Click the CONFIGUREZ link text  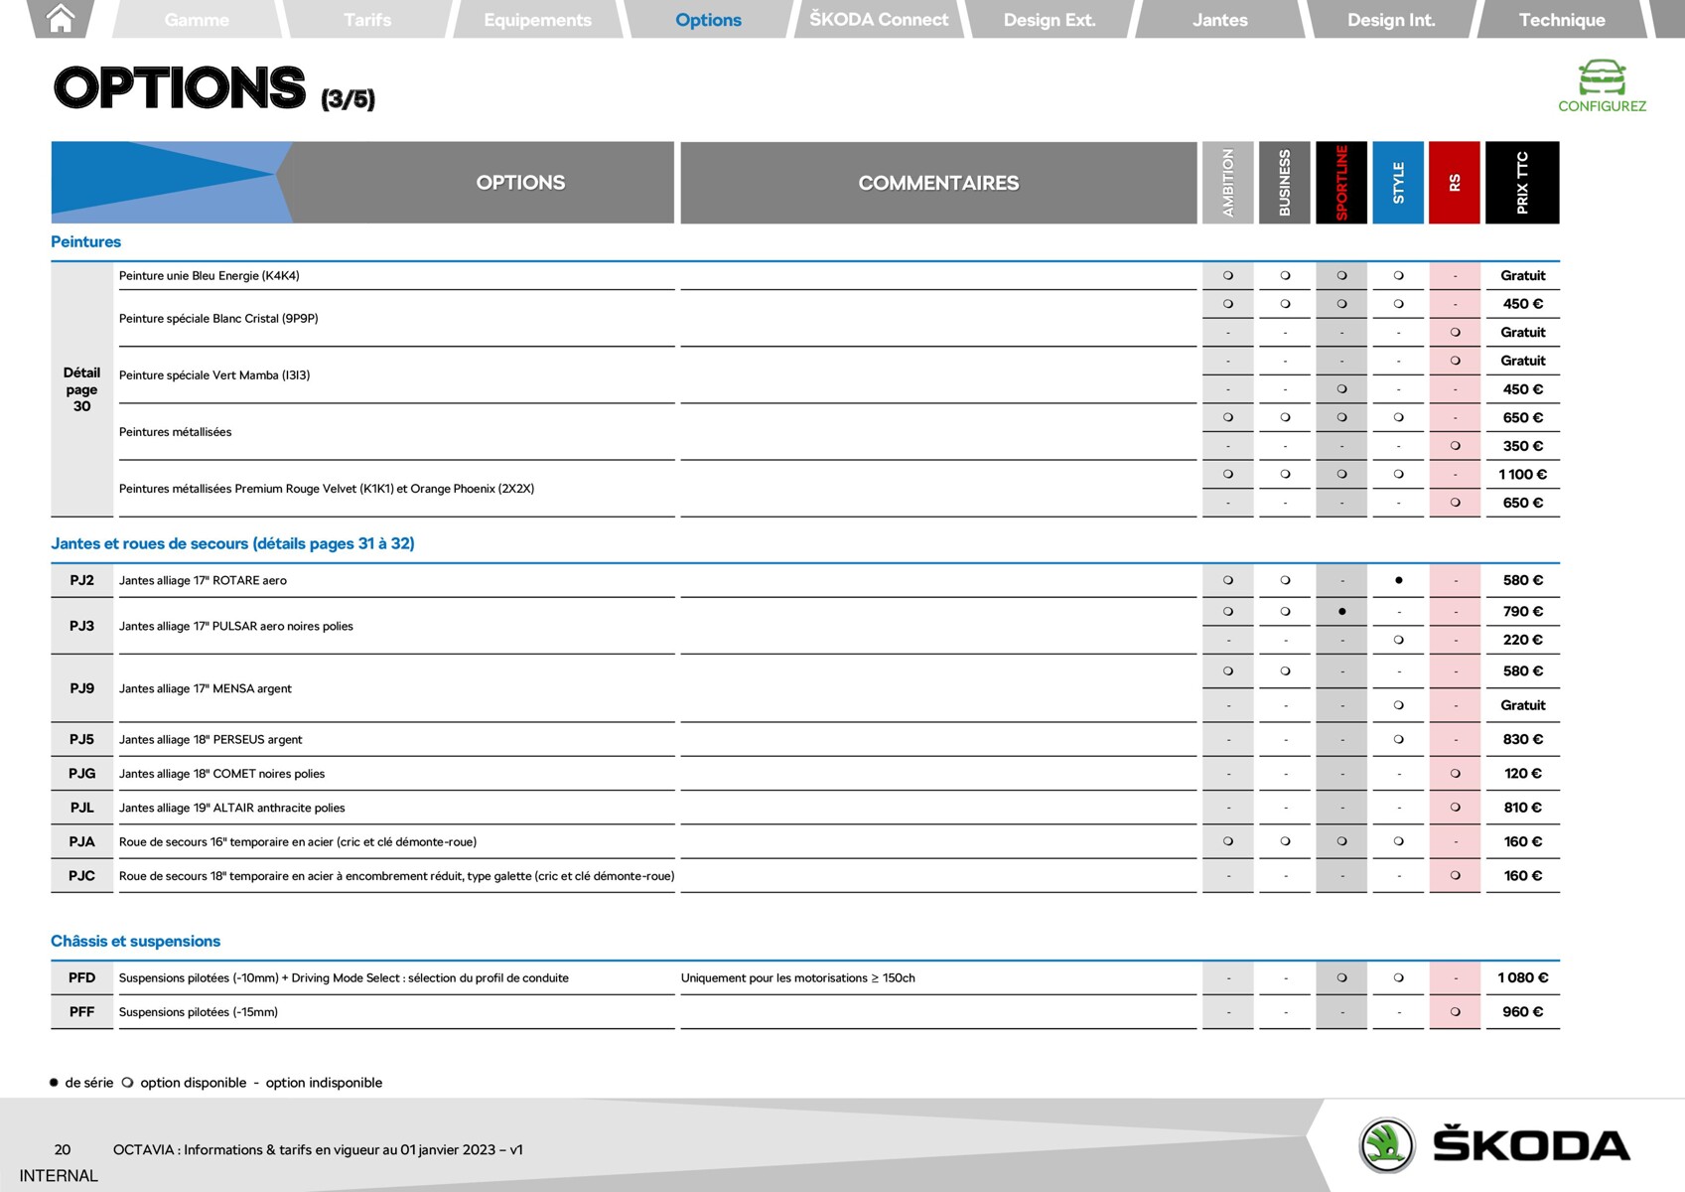[x=1602, y=106]
